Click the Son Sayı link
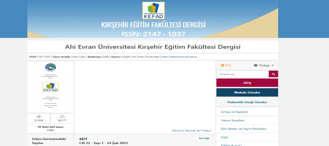329x146 pixels. pyautogui.click(x=204, y=138)
